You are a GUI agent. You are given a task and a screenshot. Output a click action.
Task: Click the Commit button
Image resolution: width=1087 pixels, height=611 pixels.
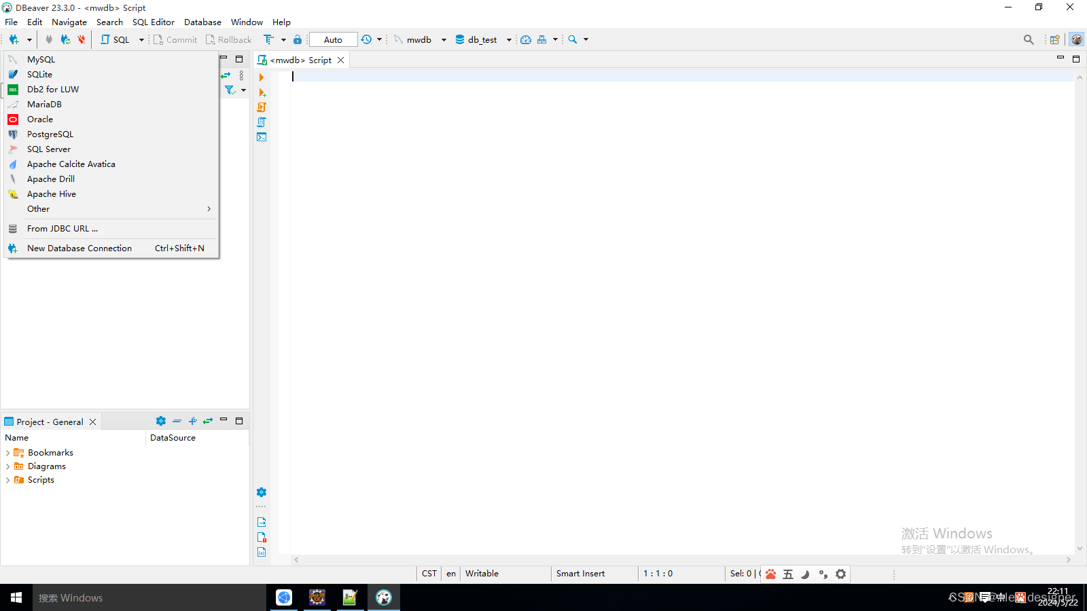coord(175,39)
